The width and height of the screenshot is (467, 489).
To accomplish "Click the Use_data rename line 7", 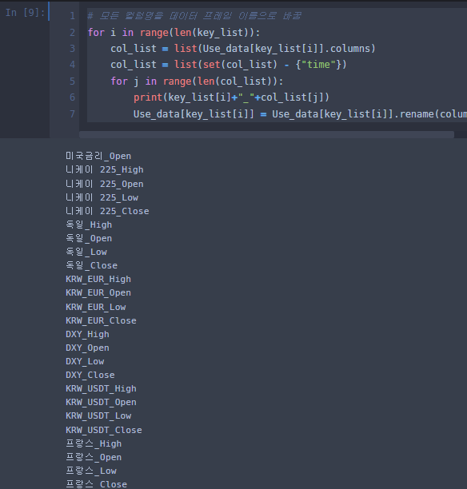I will click(x=300, y=113).
